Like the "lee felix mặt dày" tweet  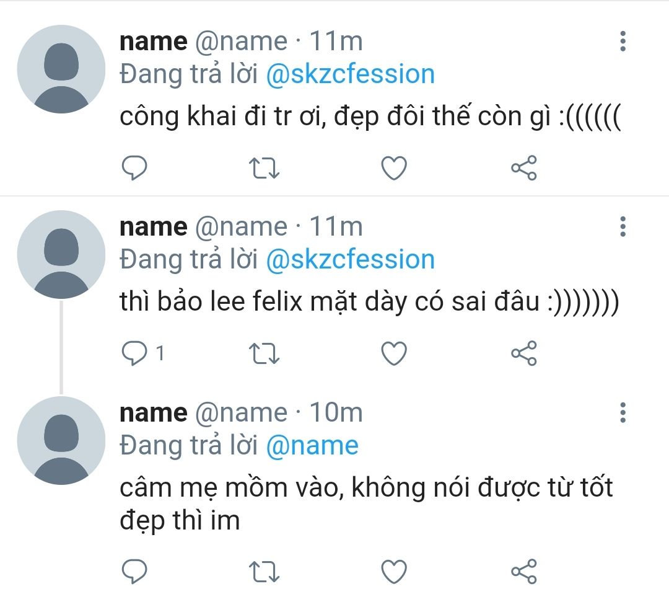(393, 353)
